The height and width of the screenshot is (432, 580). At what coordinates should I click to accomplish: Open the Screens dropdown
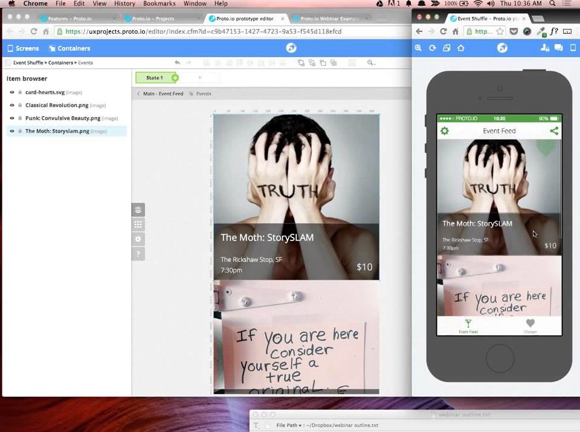click(x=23, y=48)
